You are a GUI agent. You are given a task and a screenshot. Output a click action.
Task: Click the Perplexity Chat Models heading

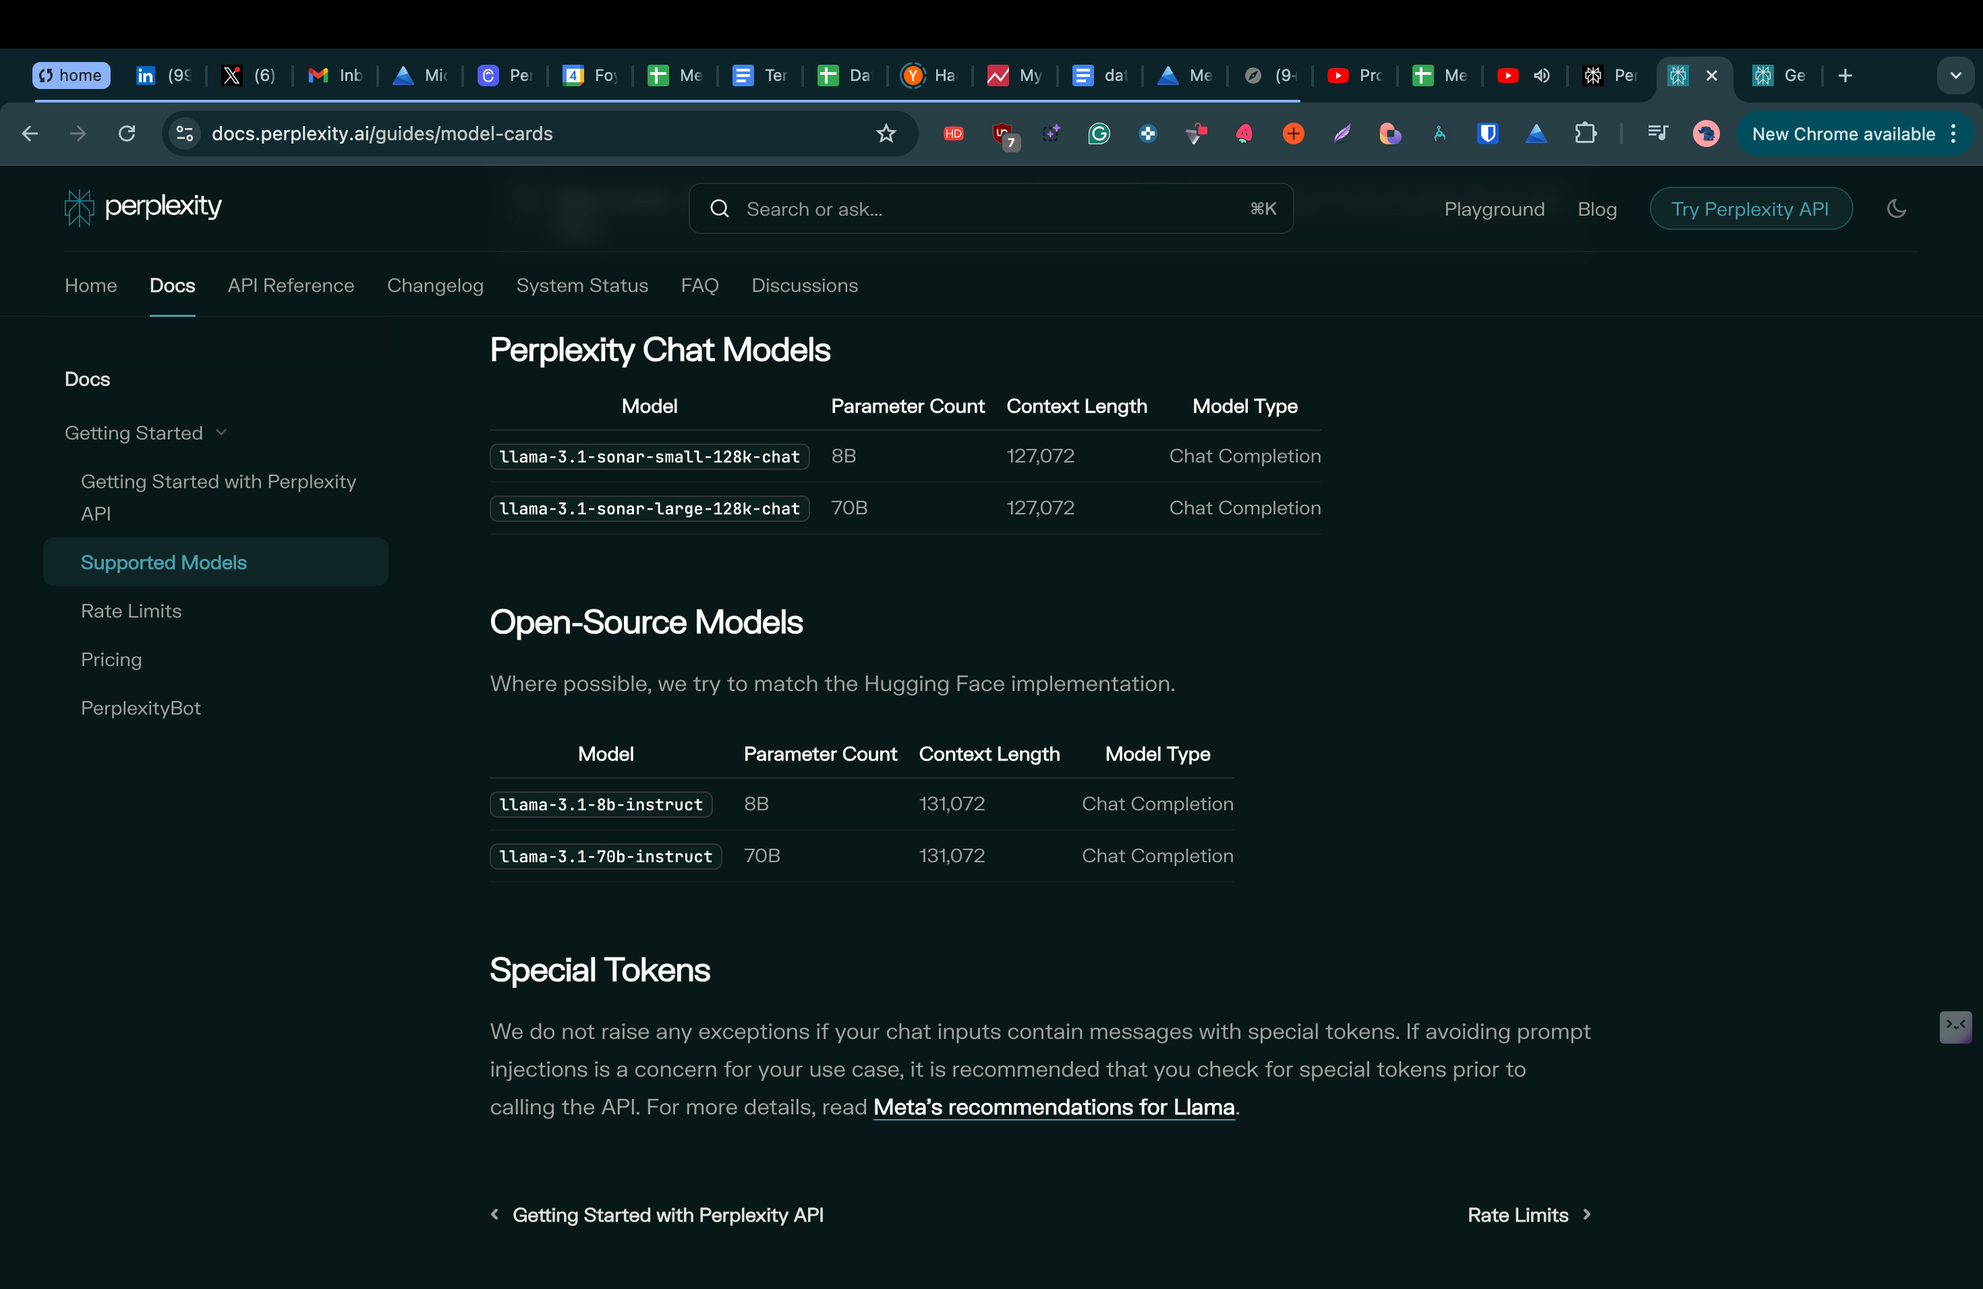tap(660, 350)
